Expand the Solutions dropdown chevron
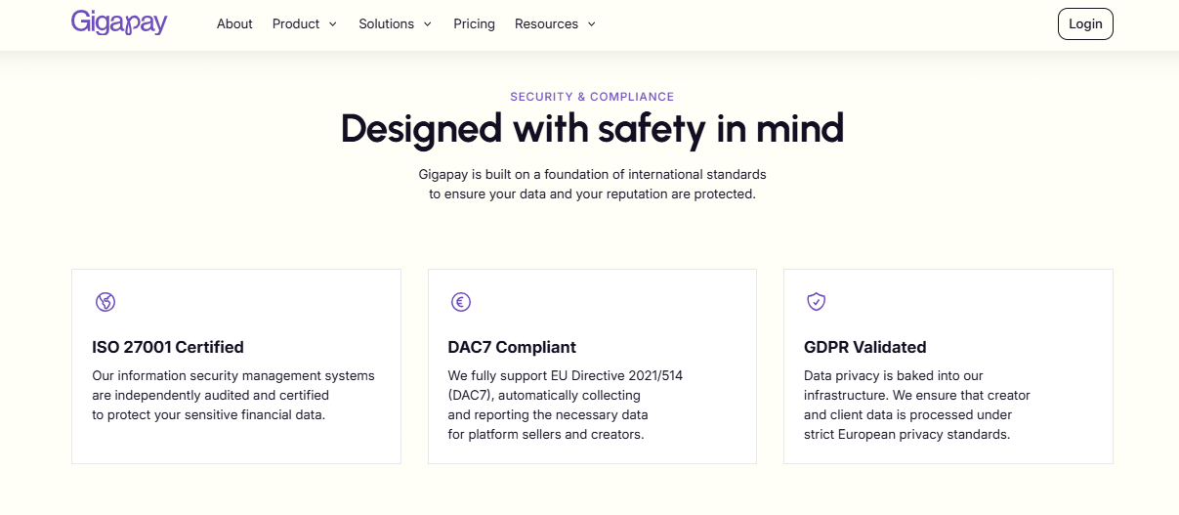1179x515 pixels. pyautogui.click(x=428, y=24)
